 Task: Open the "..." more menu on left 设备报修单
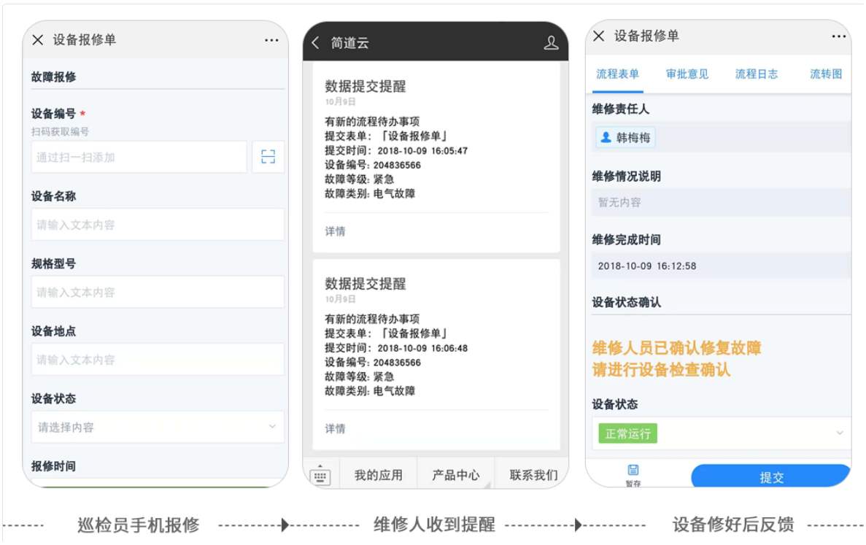[271, 39]
